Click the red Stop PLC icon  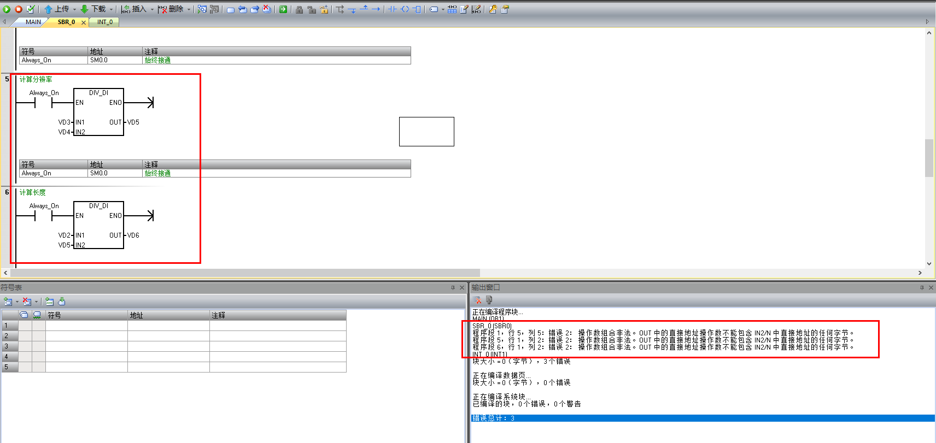[19, 9]
